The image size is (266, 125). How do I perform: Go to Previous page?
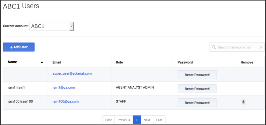[x=124, y=120]
